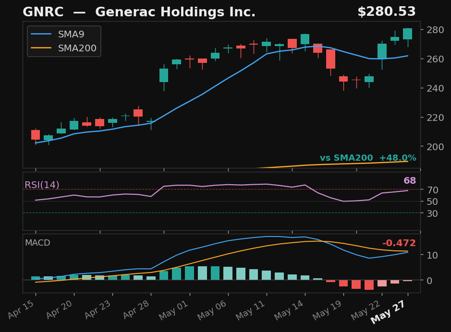
Task: Click the blue SMA9 line swatch in legend
Action: coord(41,34)
